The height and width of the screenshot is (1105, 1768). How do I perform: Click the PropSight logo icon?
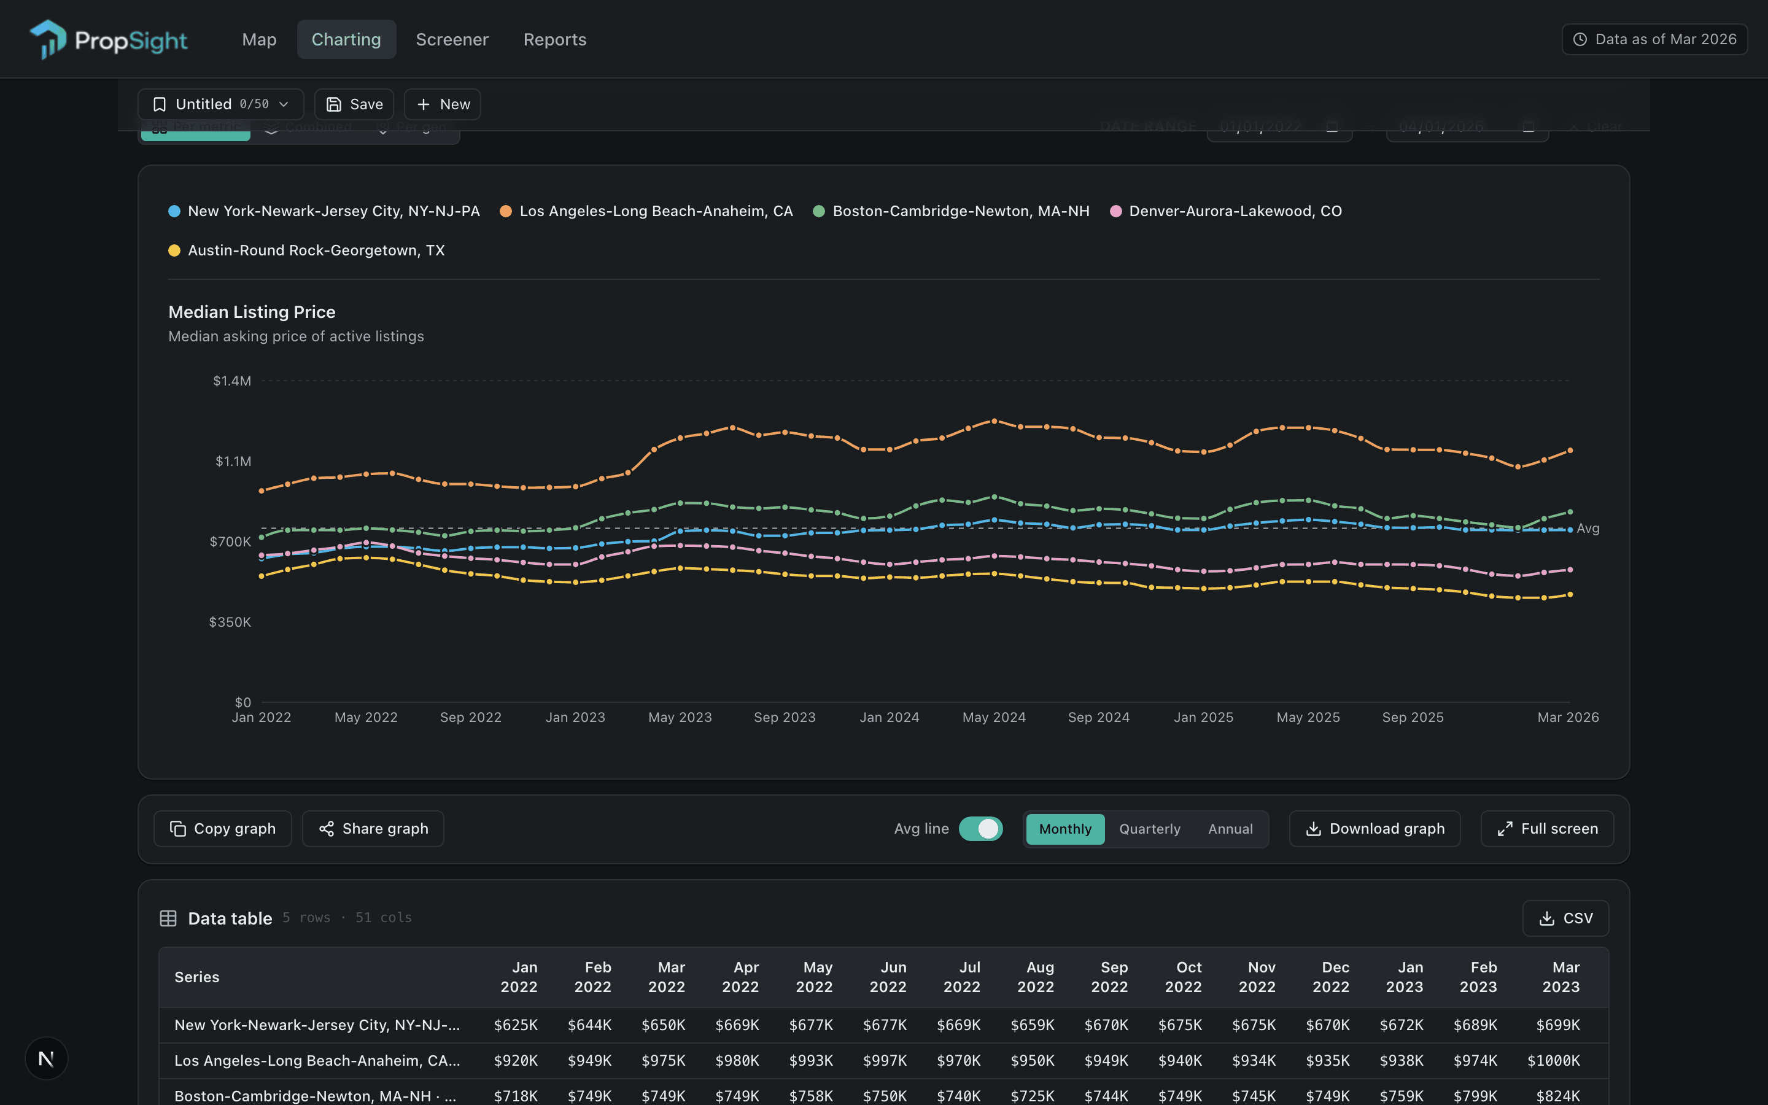(x=48, y=39)
